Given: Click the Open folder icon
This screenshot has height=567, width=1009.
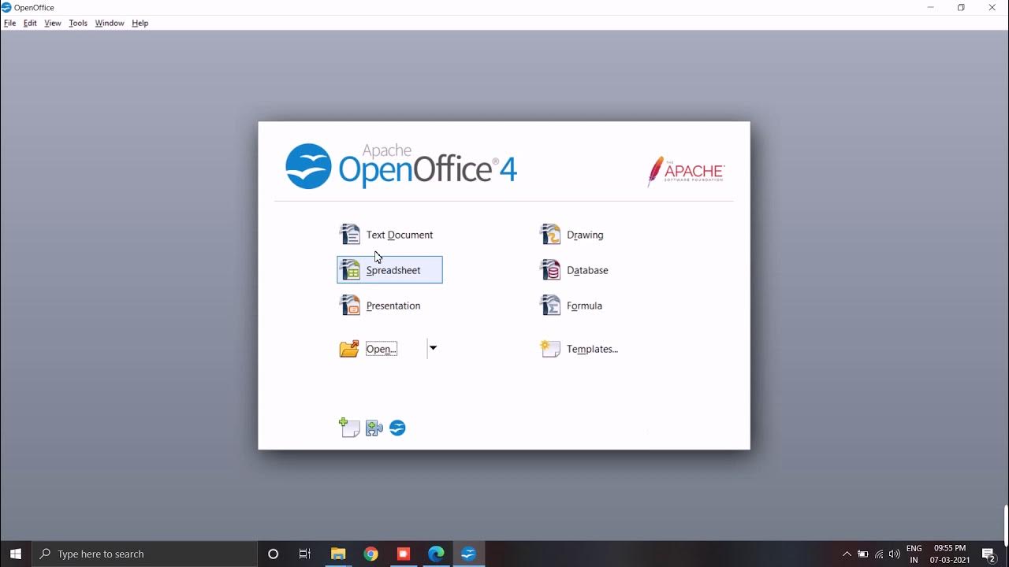Looking at the screenshot, I should click(349, 349).
